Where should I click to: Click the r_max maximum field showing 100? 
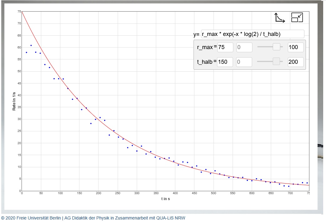coord(296,47)
